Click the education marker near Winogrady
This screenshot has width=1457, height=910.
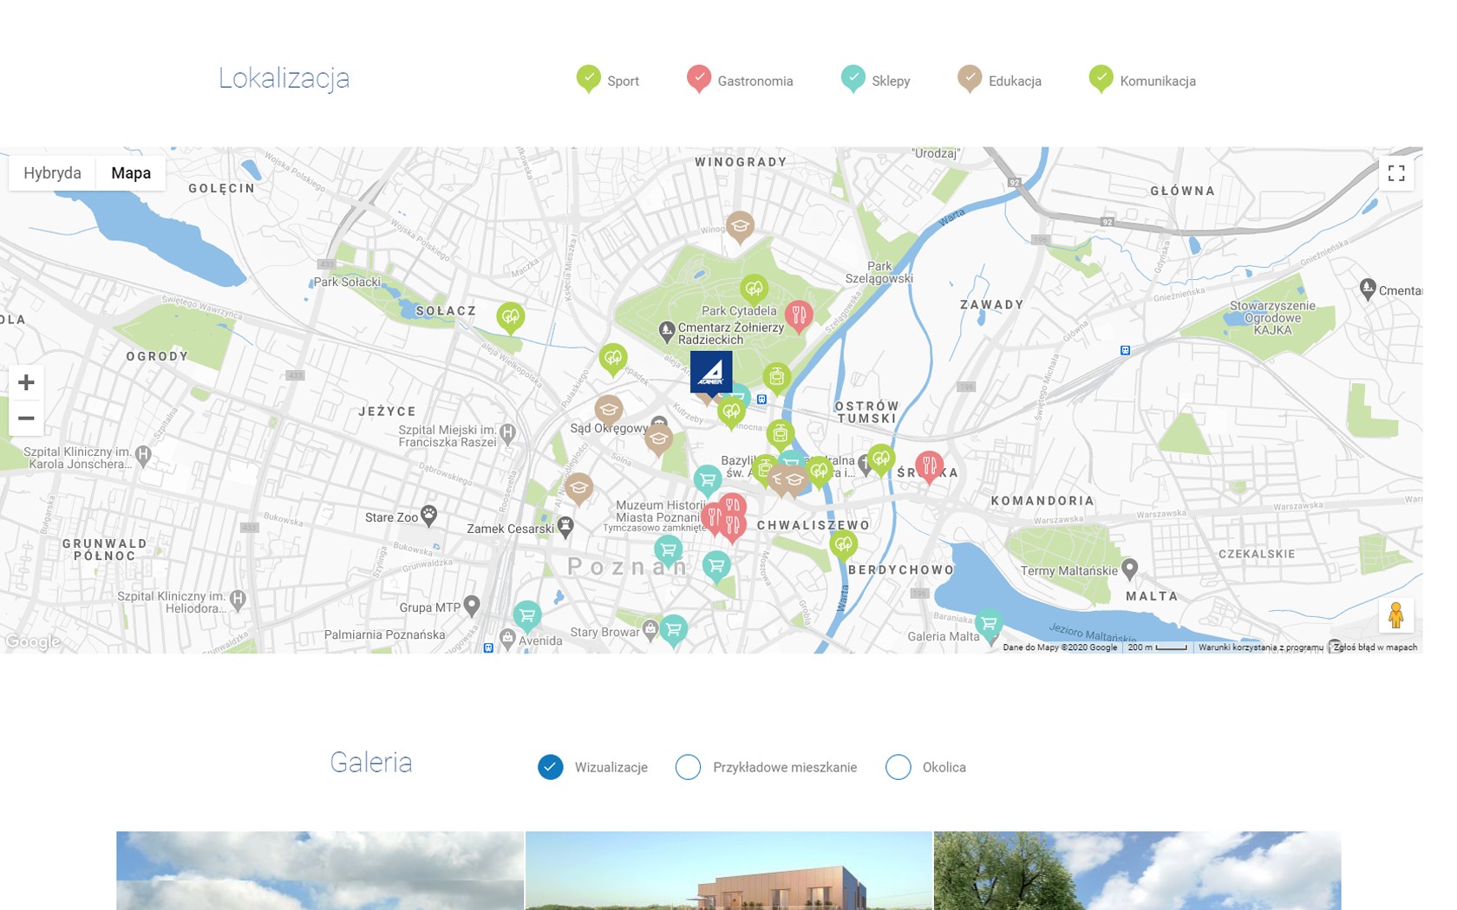(740, 226)
